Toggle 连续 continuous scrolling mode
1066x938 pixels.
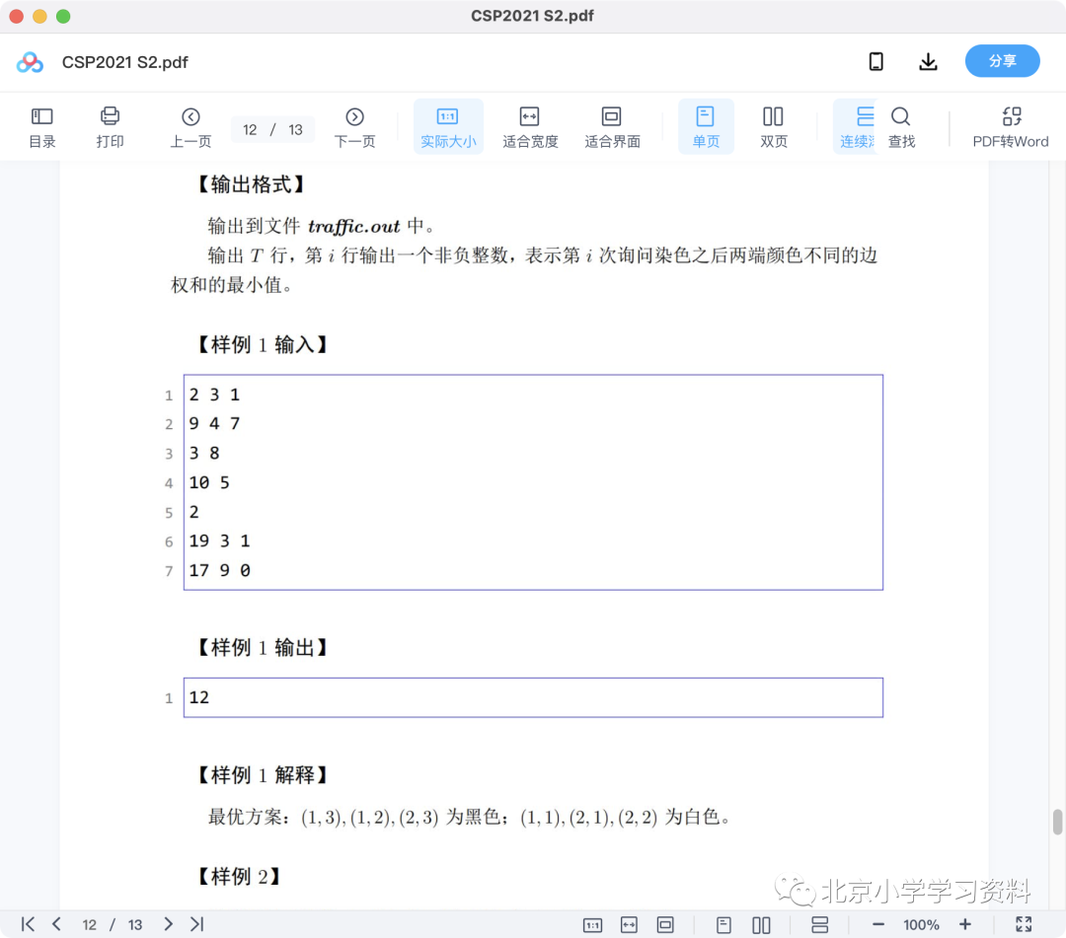(x=857, y=127)
